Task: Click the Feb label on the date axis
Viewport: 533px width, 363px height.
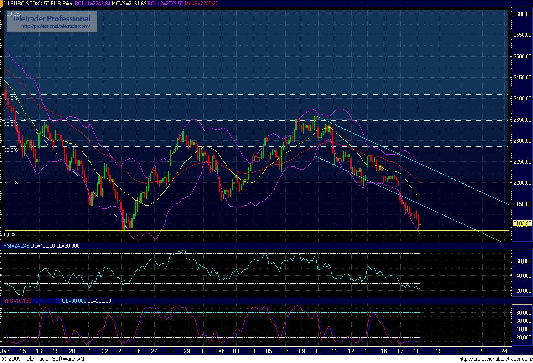Action: click(220, 352)
